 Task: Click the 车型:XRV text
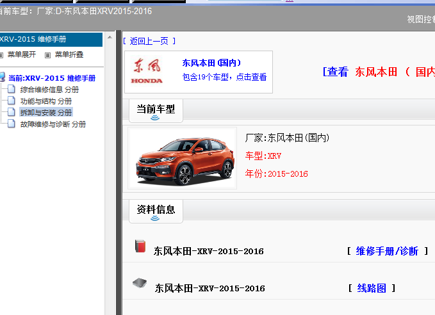pyautogui.click(x=263, y=156)
